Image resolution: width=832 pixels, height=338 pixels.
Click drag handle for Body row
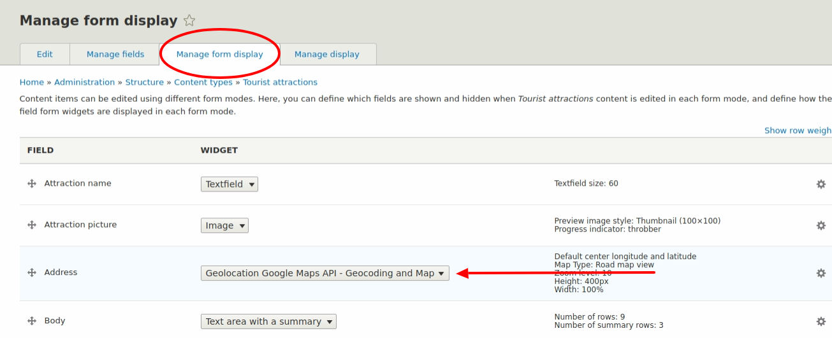coord(32,321)
